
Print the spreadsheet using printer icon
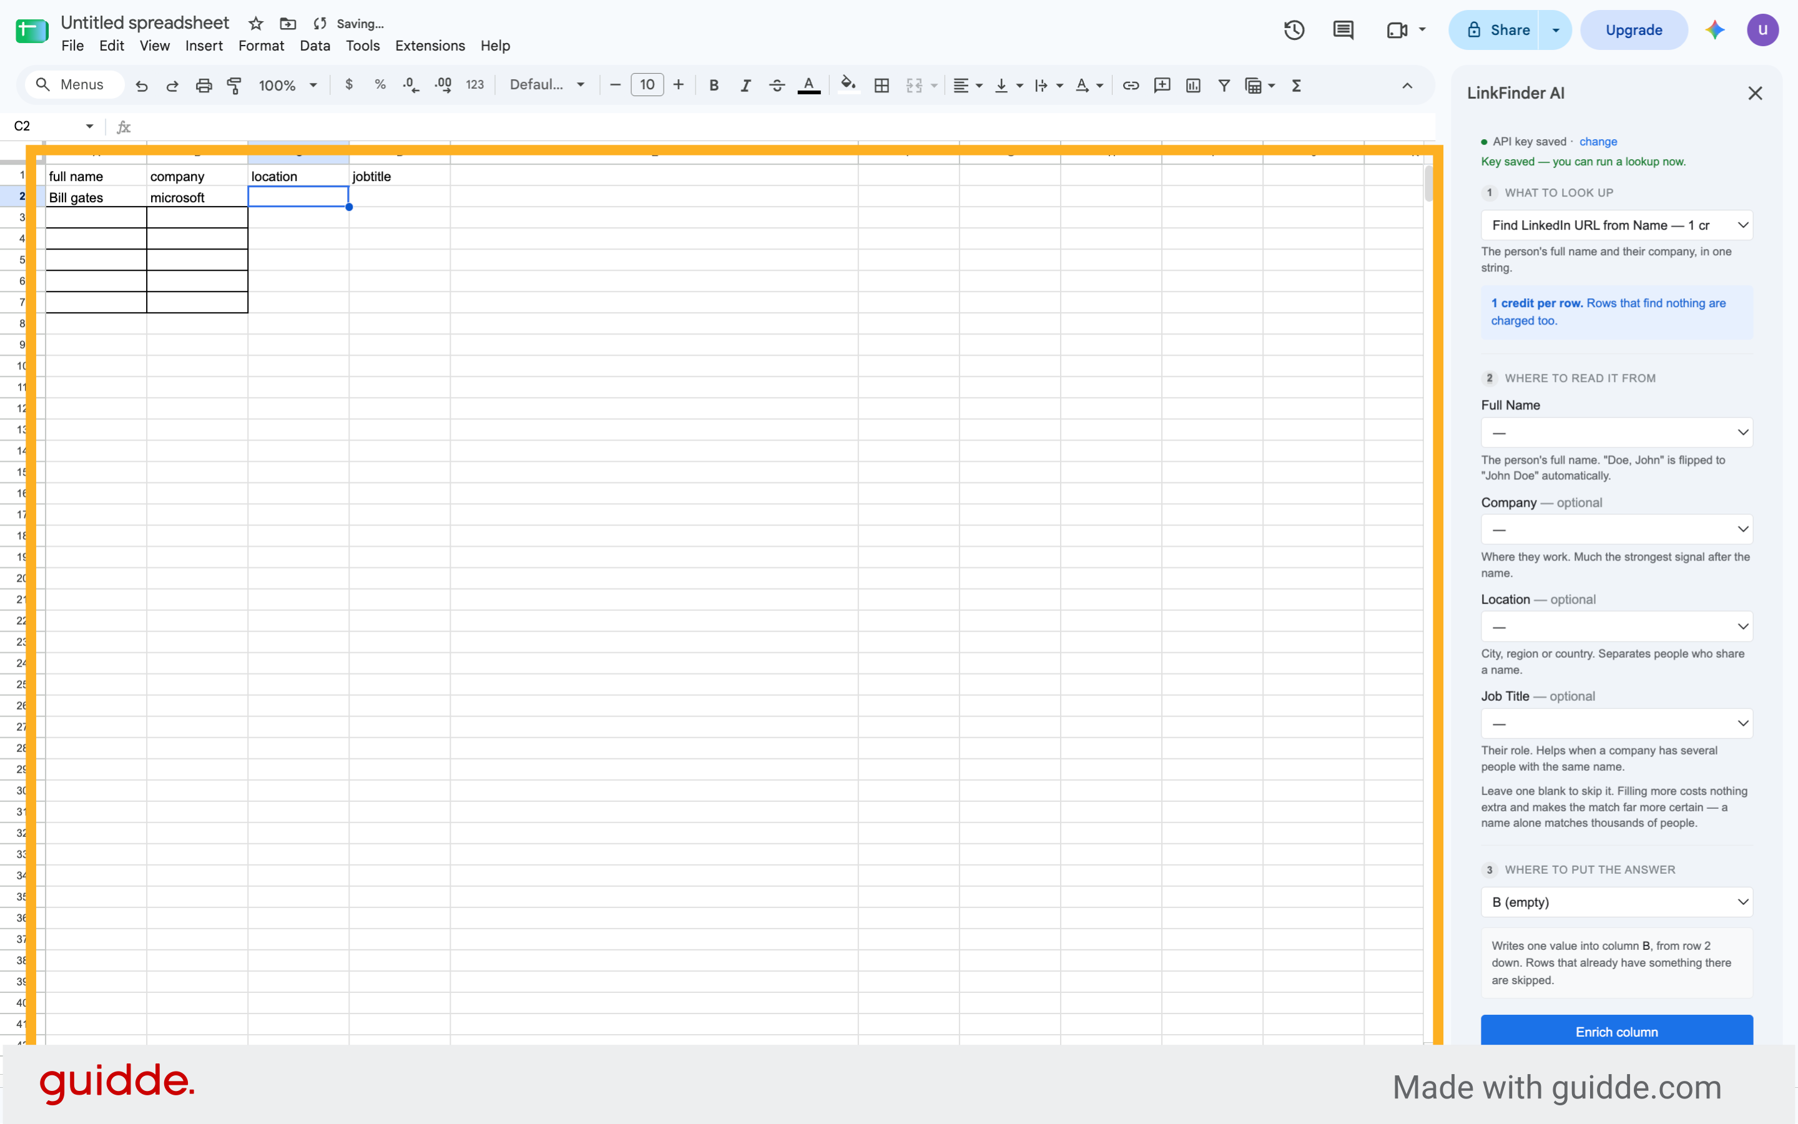tap(204, 86)
